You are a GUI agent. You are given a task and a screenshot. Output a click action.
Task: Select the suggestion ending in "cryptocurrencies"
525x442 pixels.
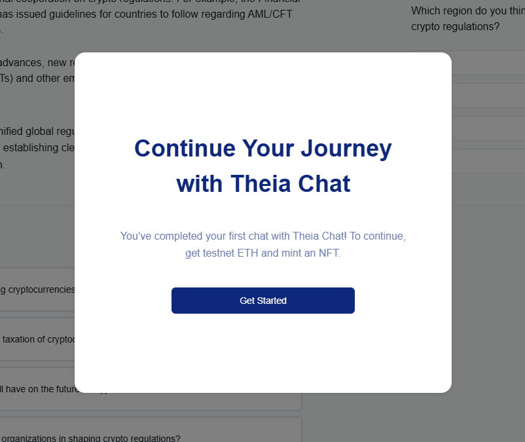tap(37, 289)
